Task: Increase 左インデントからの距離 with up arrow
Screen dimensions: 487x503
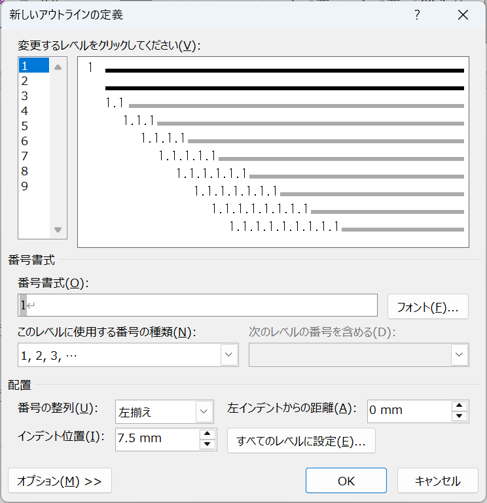Action: point(460,406)
